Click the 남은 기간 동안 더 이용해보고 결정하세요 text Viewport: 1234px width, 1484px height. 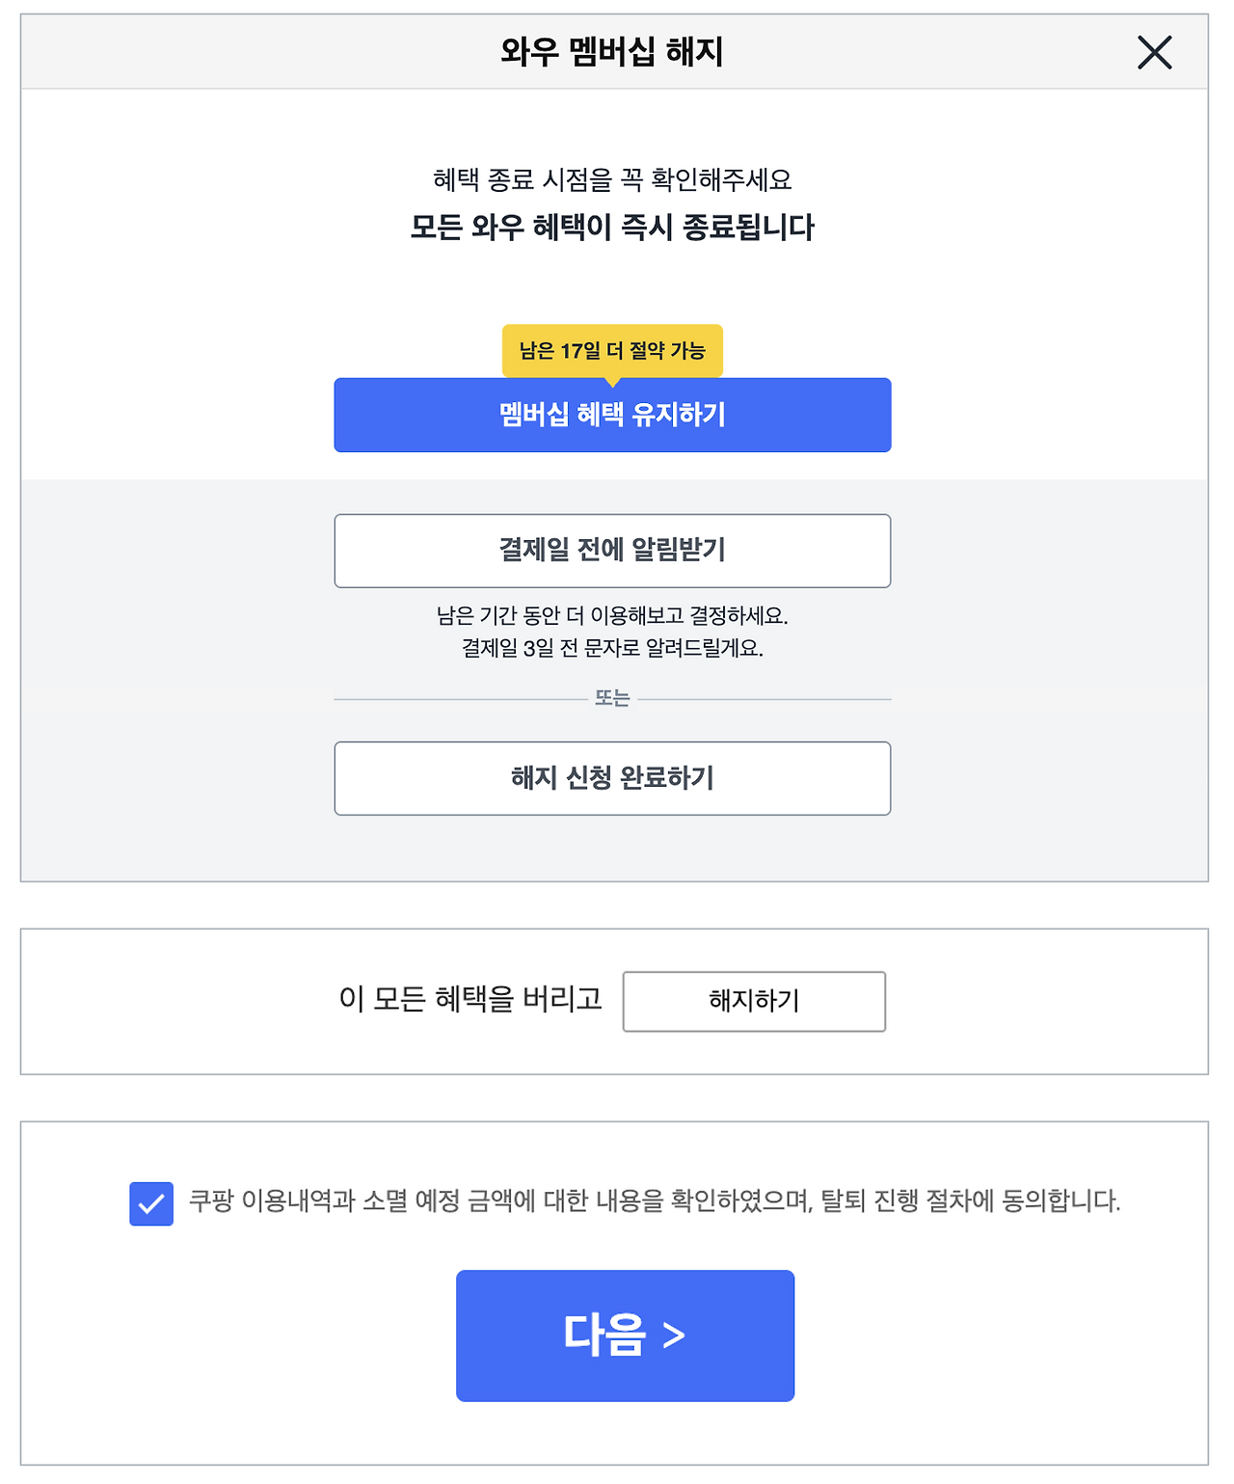tap(612, 615)
